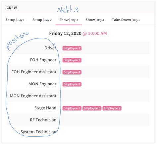Click the empty RF Technician assignment row

[x=105, y=120]
